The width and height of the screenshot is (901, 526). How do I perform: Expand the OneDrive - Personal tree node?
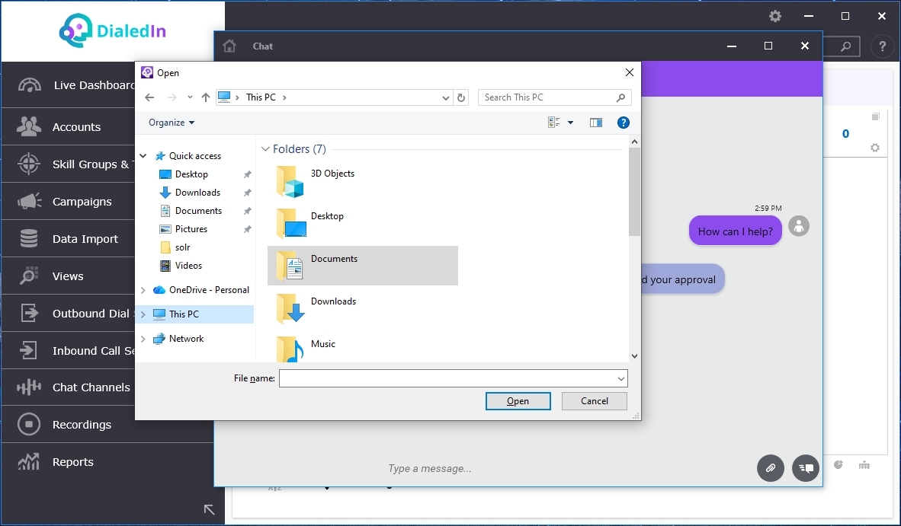(x=143, y=290)
